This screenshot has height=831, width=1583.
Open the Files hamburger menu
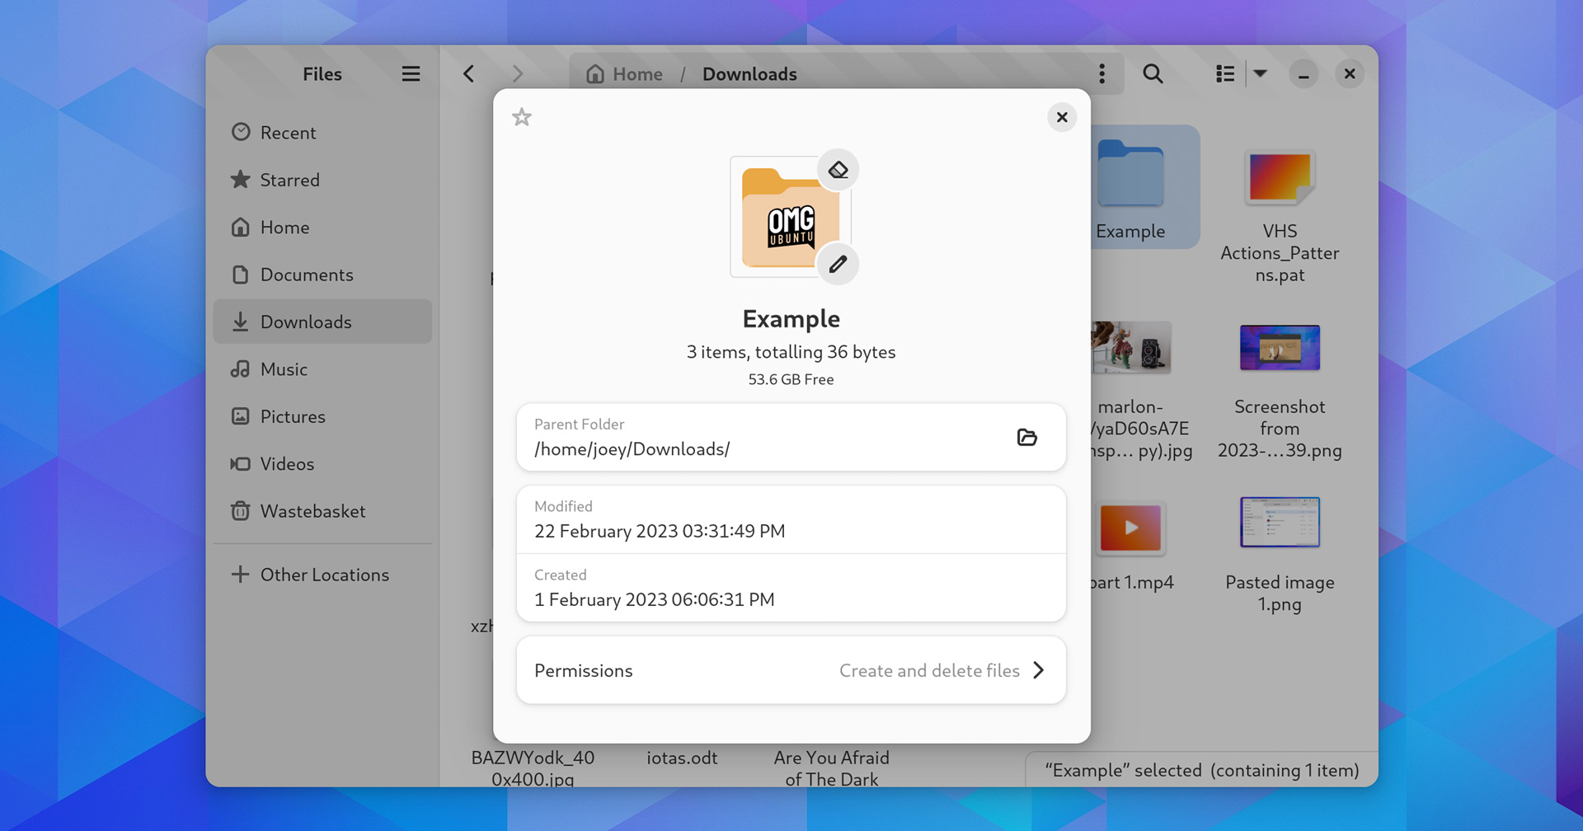[x=411, y=74]
